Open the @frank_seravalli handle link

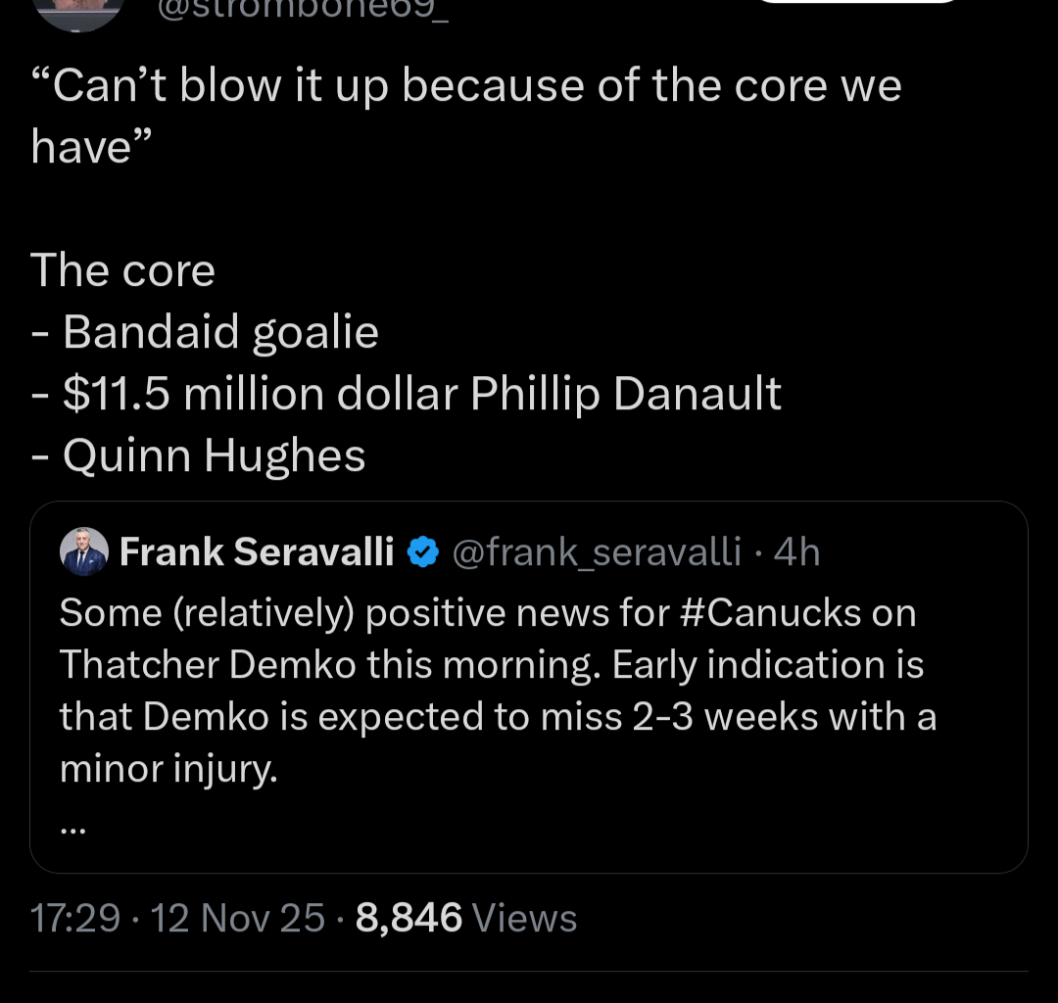[596, 553]
